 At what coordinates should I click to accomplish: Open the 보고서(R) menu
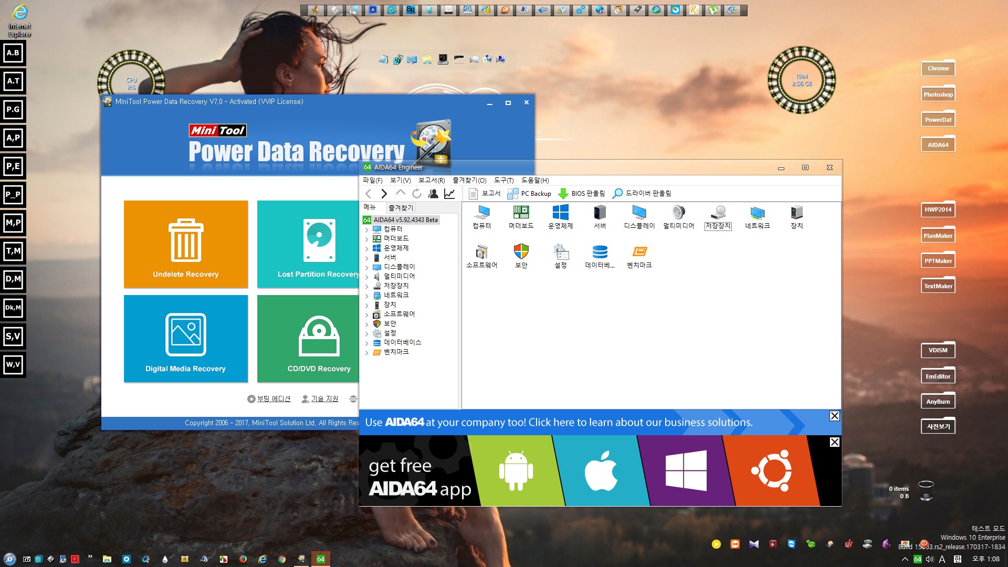tap(432, 180)
